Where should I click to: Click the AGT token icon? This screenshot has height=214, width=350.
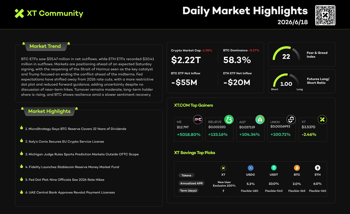(260, 120)
